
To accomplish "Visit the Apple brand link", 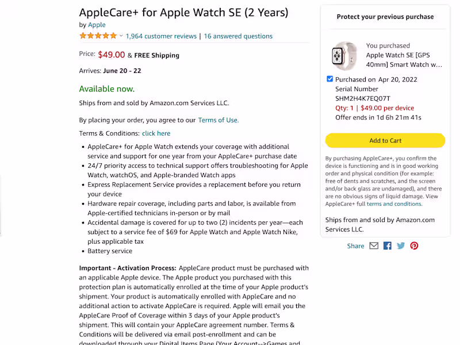I will (x=97, y=25).
